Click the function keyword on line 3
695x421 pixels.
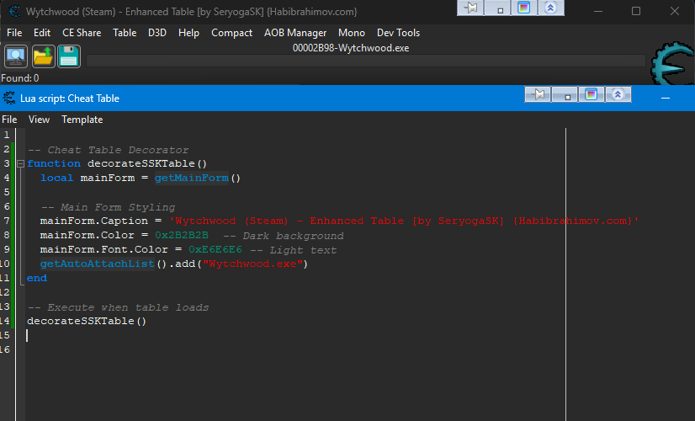click(54, 163)
